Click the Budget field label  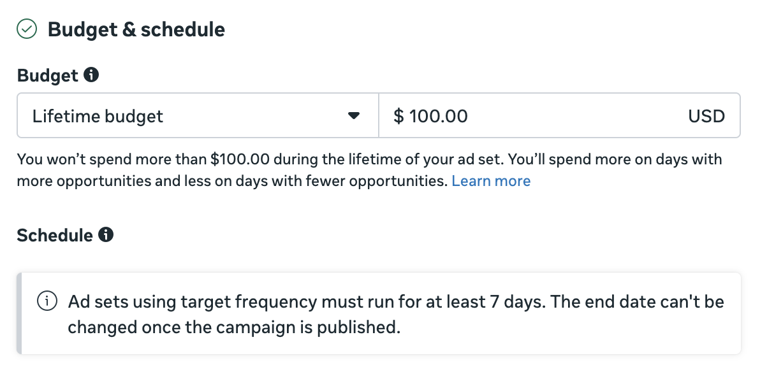pyautogui.click(x=47, y=75)
